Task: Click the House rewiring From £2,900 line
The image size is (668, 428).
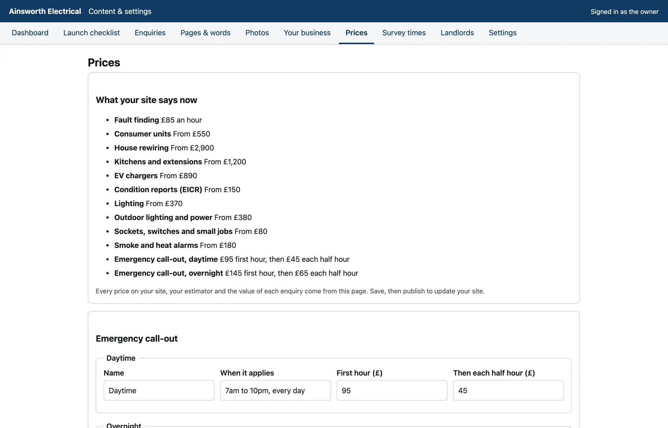Action: (x=164, y=148)
